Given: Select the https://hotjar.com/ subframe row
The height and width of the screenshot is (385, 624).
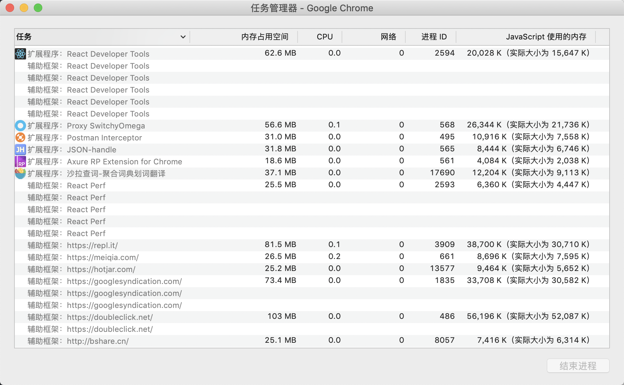Looking at the screenshot, I should (312, 269).
